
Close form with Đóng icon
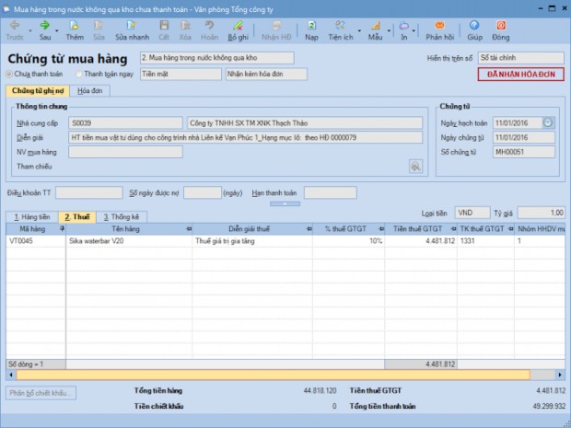click(501, 30)
